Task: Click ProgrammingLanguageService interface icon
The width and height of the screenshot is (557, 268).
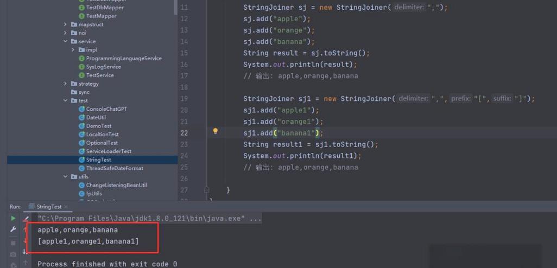Action: point(81,58)
